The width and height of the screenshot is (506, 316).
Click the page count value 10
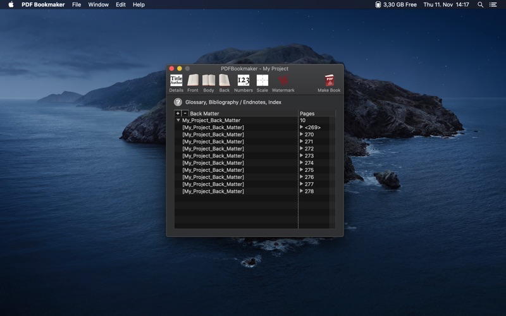click(x=303, y=120)
